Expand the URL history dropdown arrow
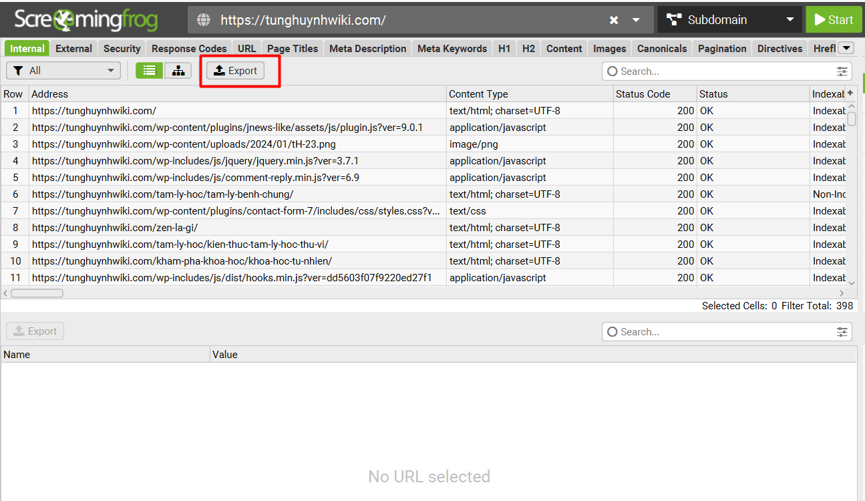This screenshot has width=865, height=501. (636, 20)
